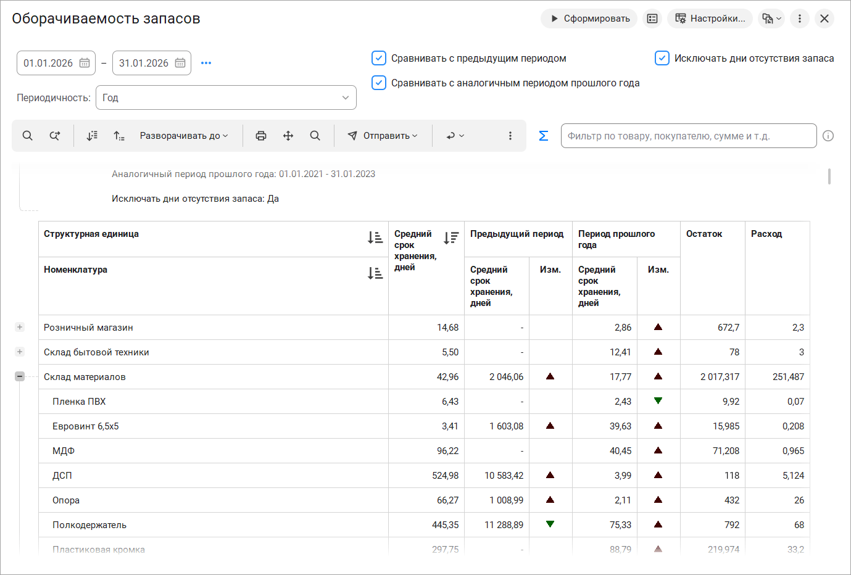Click the print icon in the report toolbar
This screenshot has width=851, height=575.
[261, 136]
